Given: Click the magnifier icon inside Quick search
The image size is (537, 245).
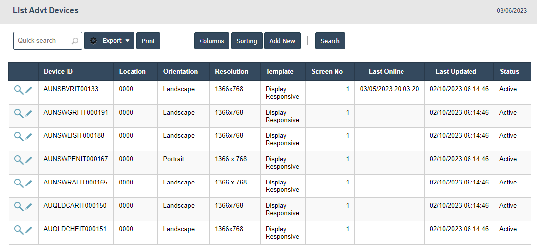Looking at the screenshot, I should coord(75,41).
